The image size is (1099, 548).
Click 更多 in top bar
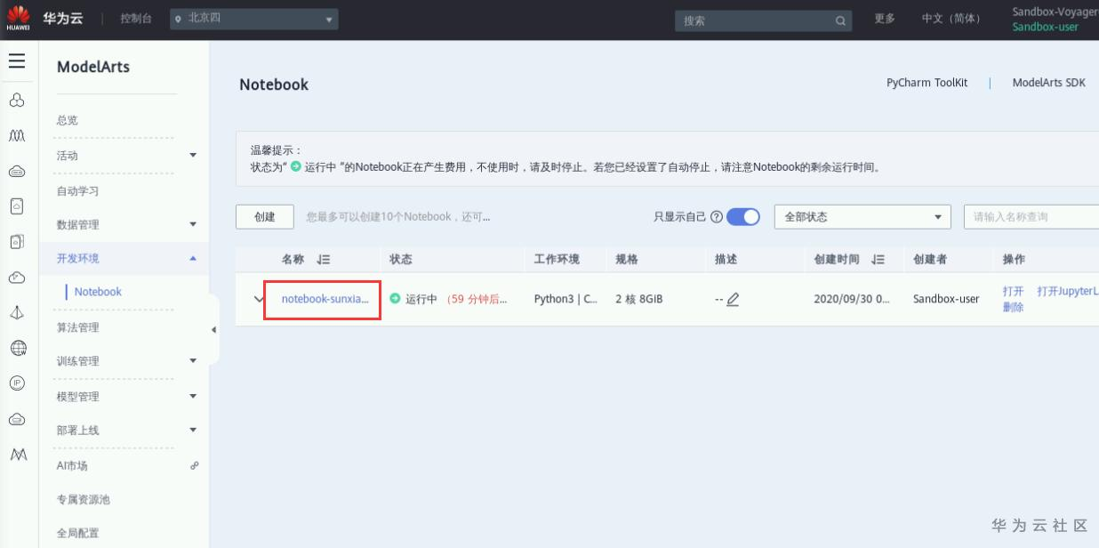point(885,19)
